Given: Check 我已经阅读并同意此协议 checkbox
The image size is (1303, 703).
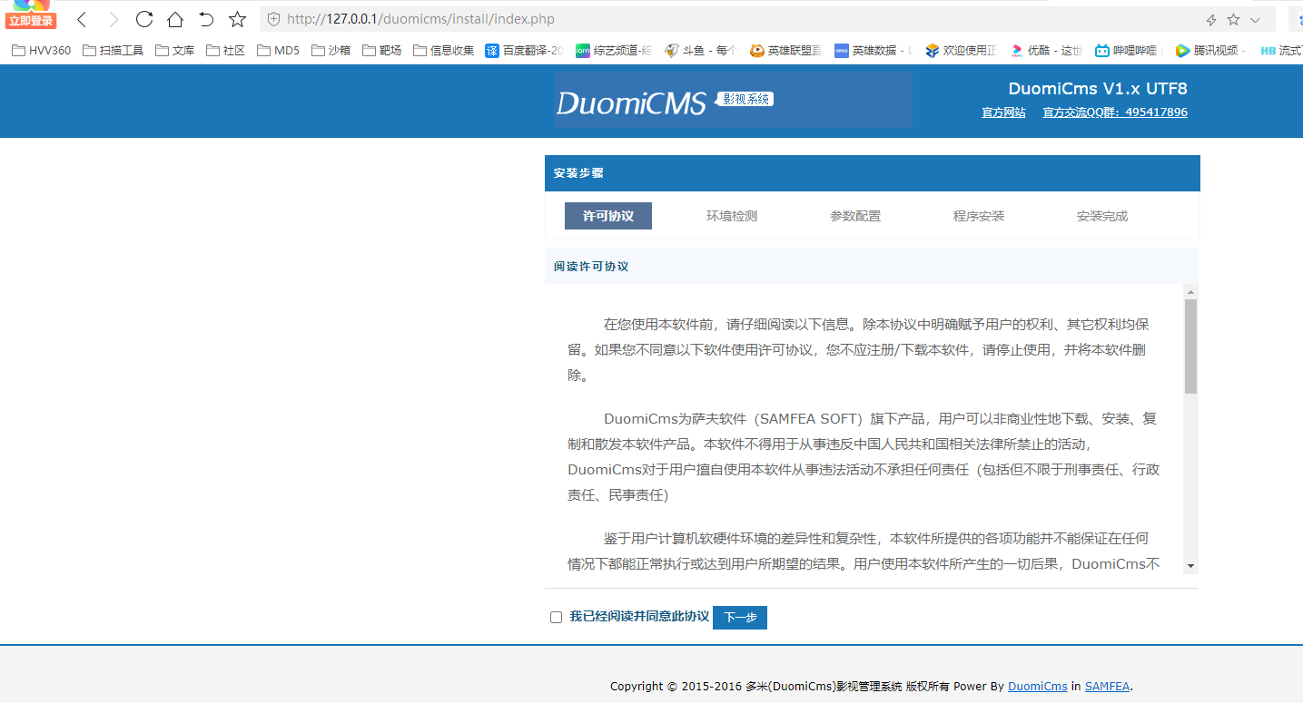Looking at the screenshot, I should (557, 618).
